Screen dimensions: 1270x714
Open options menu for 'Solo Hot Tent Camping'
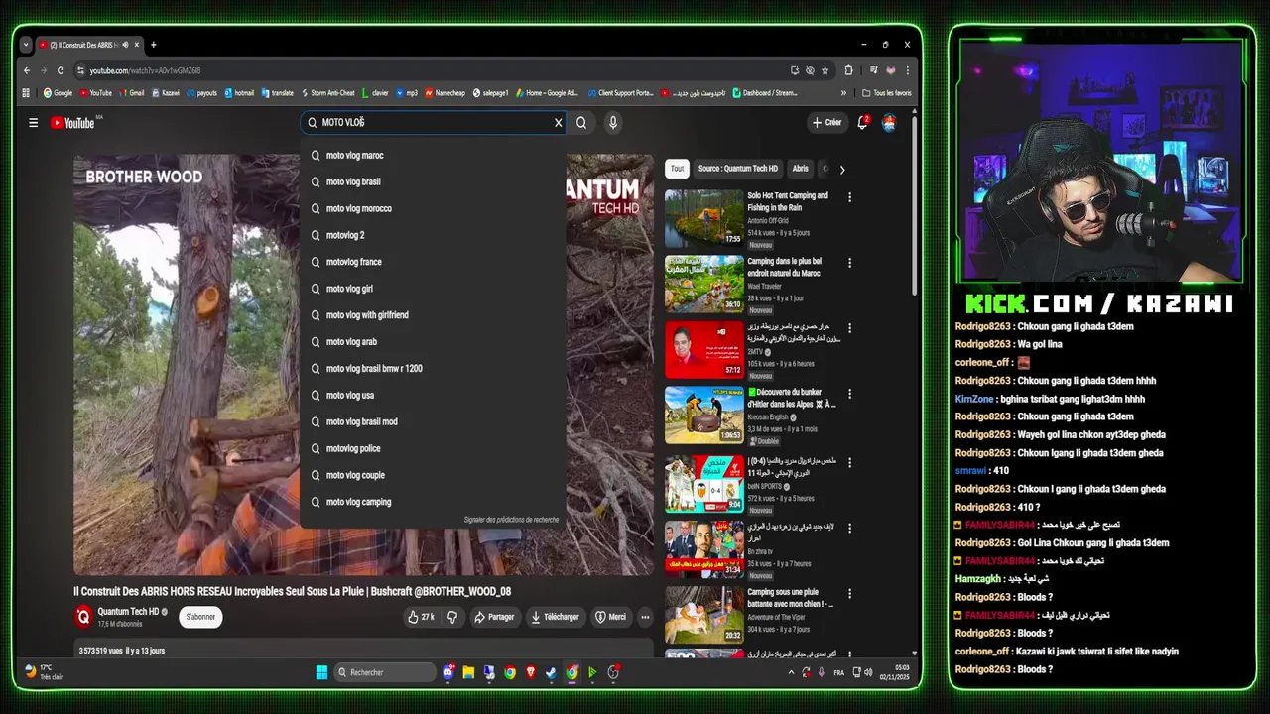[849, 197]
